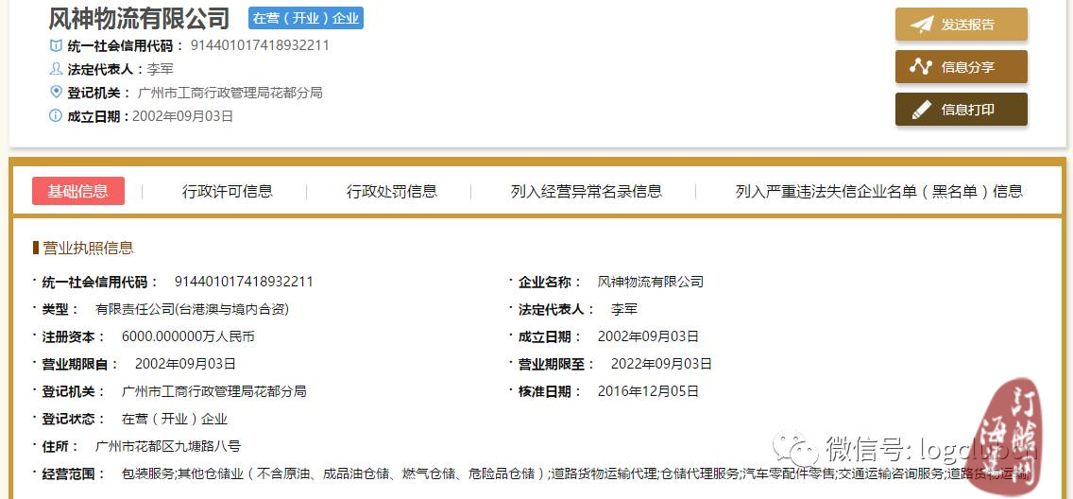Image resolution: width=1073 pixels, height=499 pixels.
Task: Click the 经营范围 field label
Action: [74, 473]
